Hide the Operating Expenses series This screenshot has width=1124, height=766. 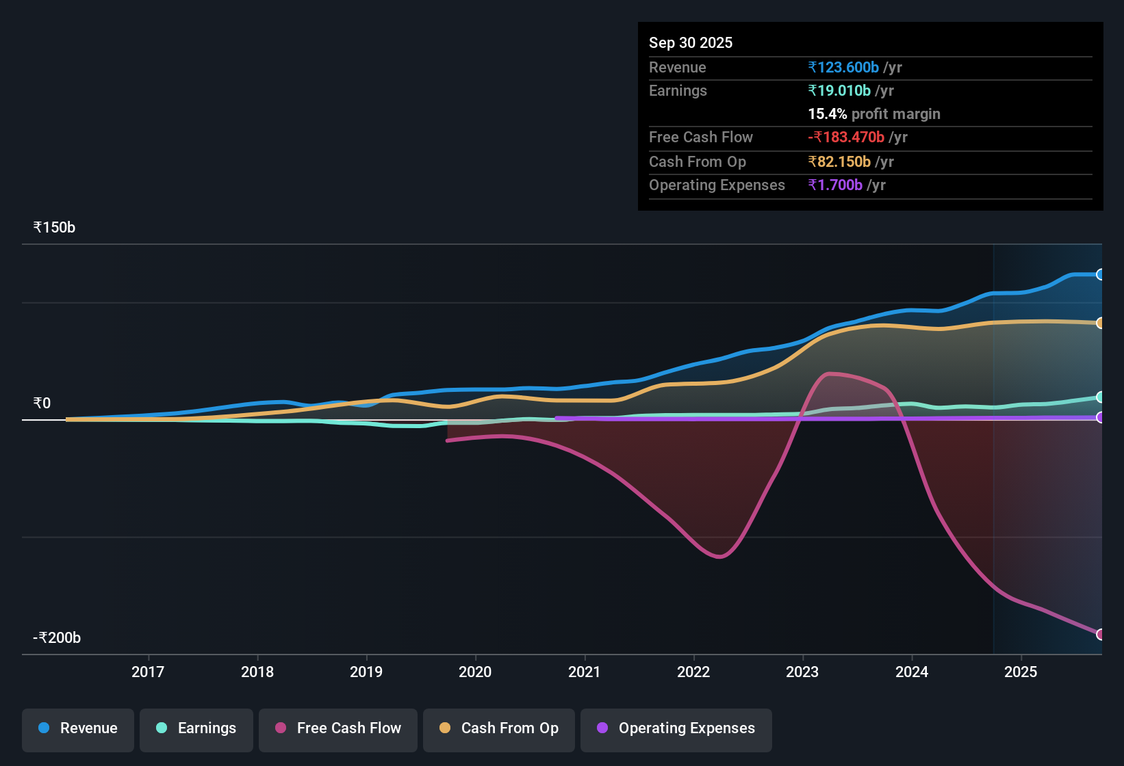[x=676, y=728]
